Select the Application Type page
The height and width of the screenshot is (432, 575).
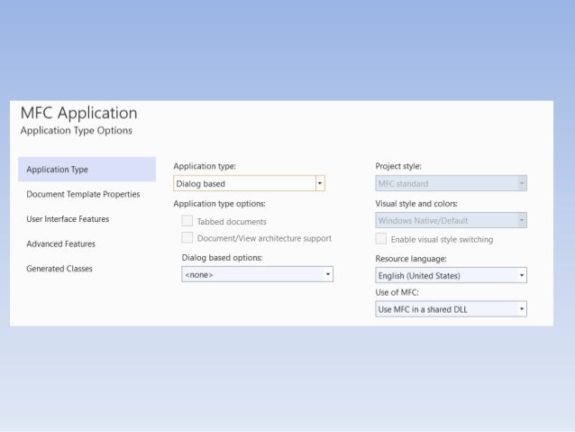pyautogui.click(x=87, y=170)
